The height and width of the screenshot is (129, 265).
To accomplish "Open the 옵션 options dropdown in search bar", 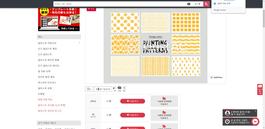I will (x=197, y=4).
